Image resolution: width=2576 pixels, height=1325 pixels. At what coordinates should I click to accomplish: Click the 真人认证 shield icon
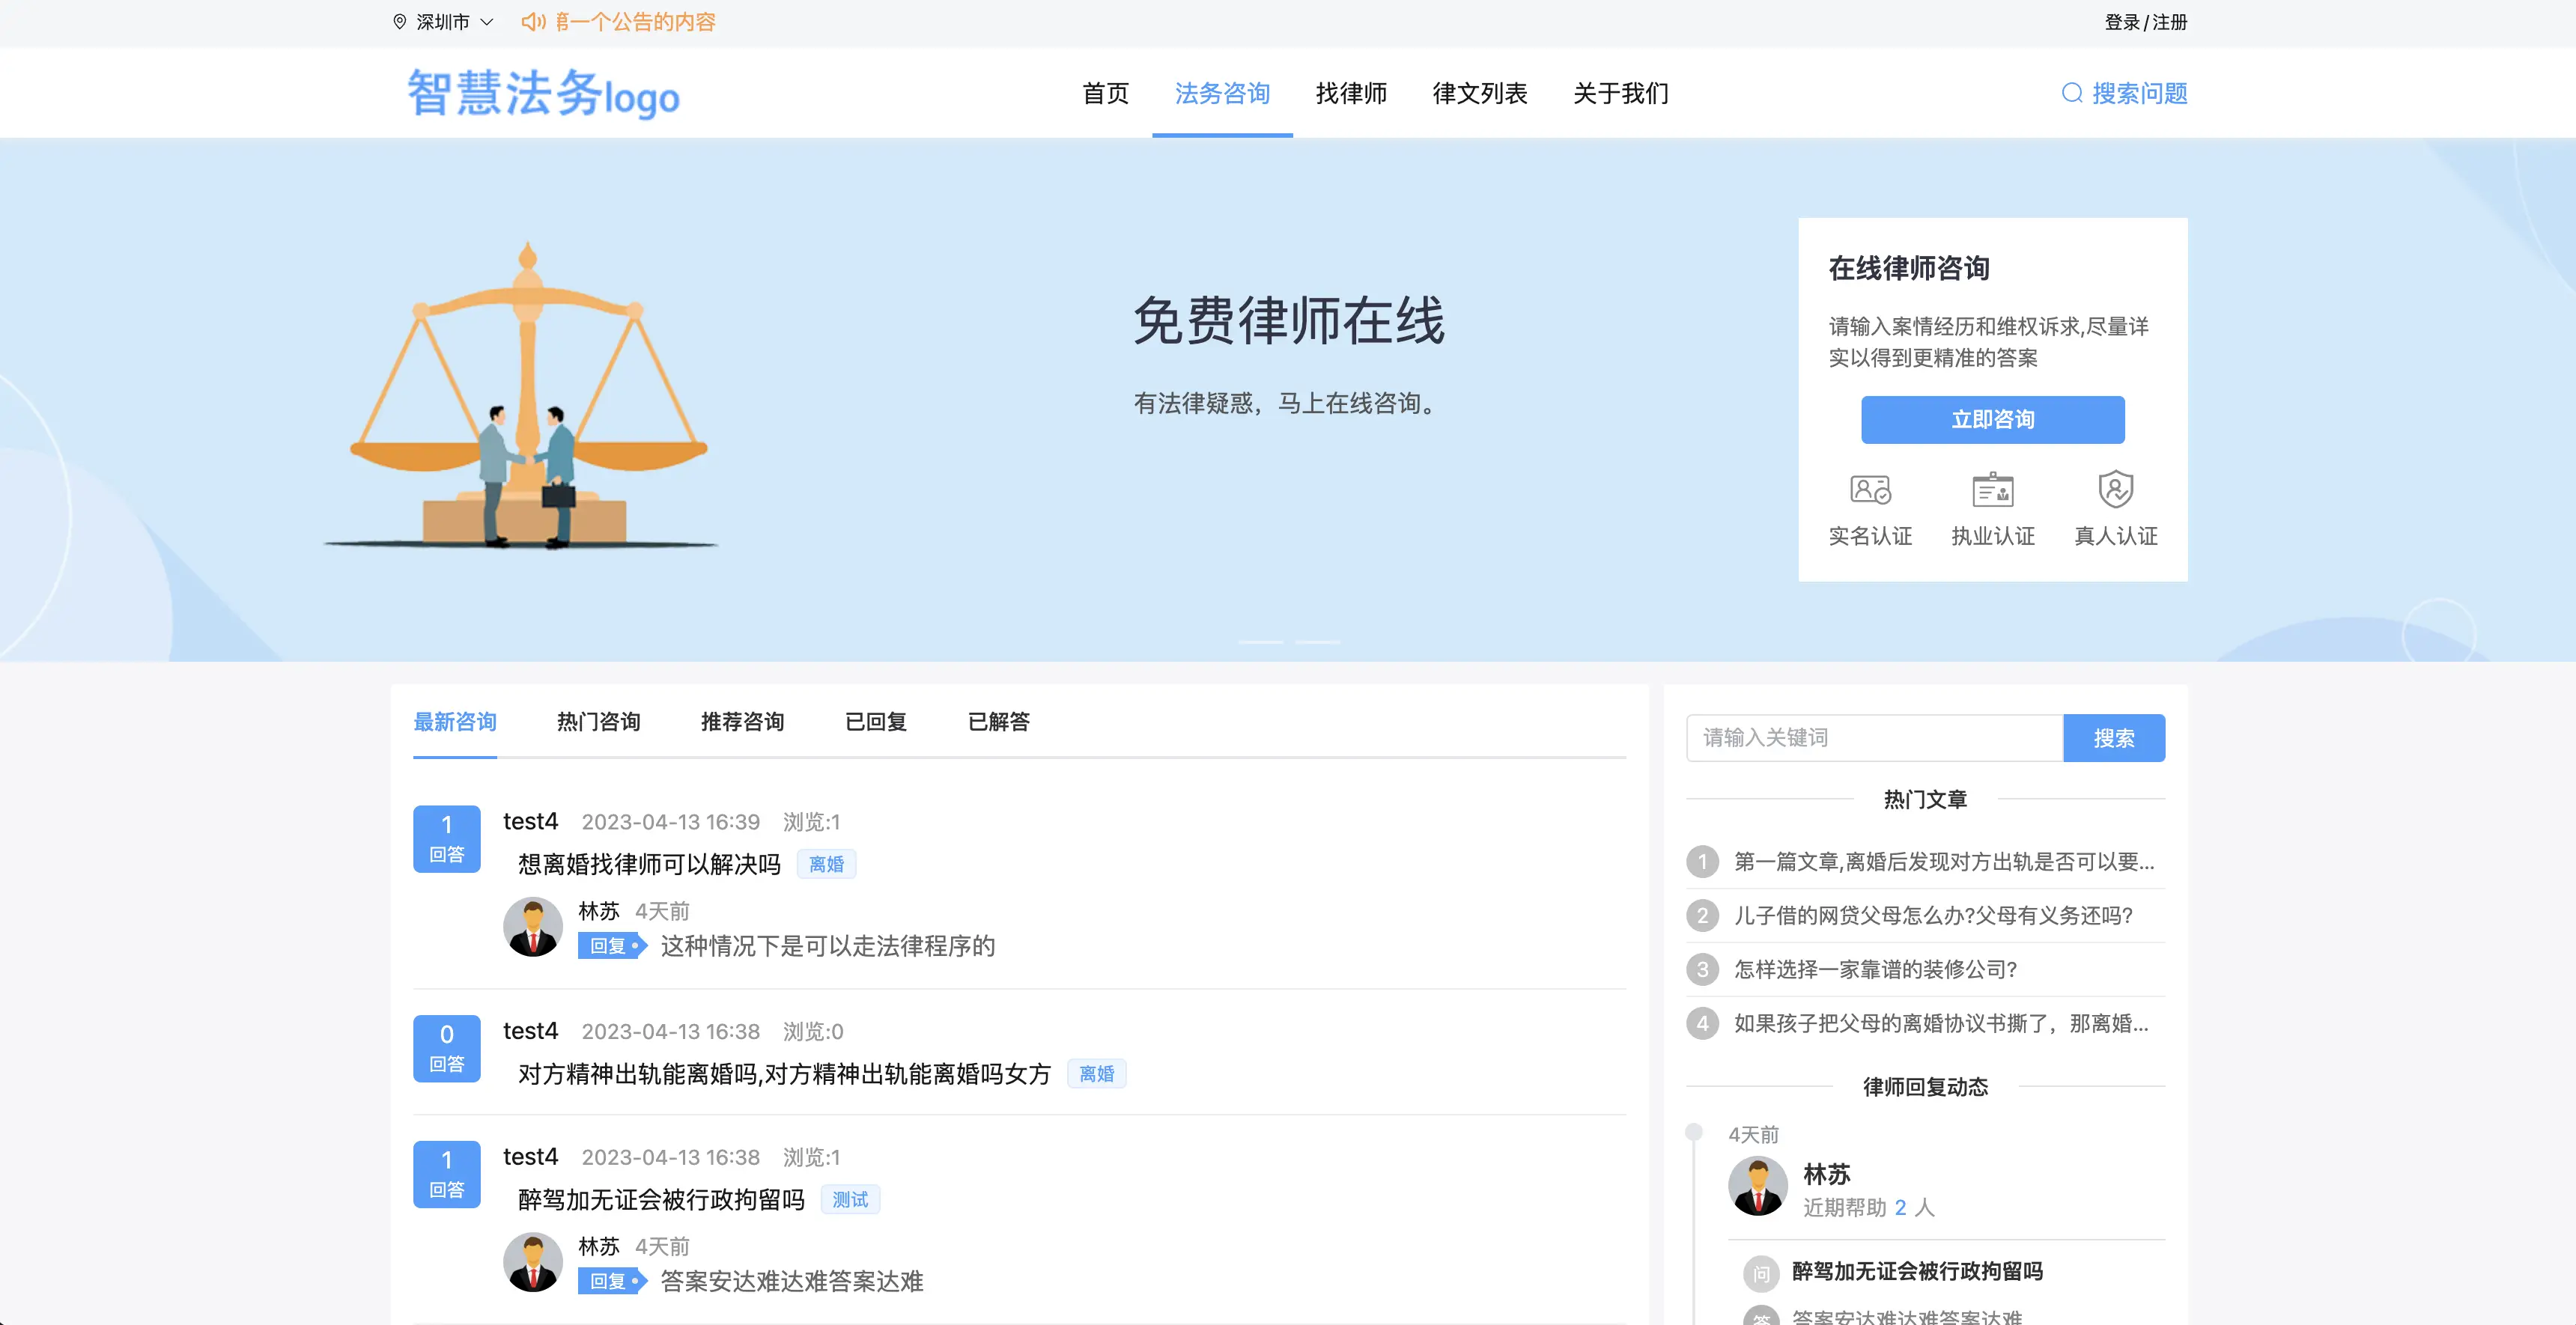(x=2115, y=489)
